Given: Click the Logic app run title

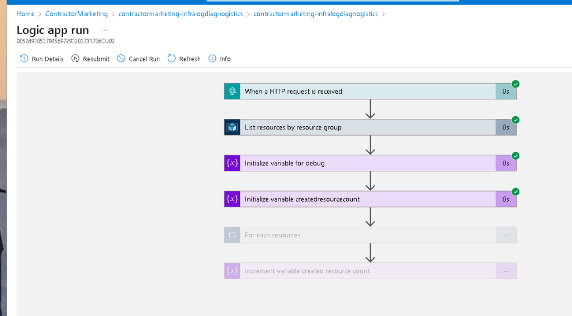Looking at the screenshot, I should (x=53, y=30).
